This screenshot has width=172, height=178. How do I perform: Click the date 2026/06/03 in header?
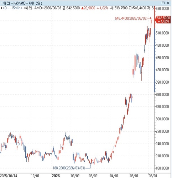pyautogui.click(x=53, y=8)
